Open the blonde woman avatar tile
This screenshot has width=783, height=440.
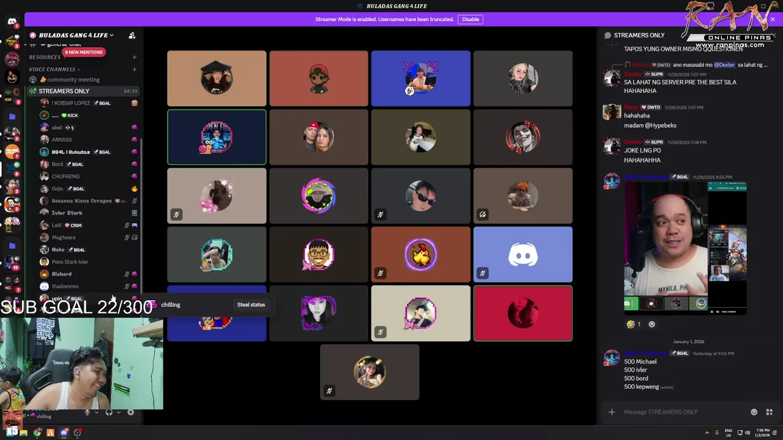pyautogui.click(x=523, y=78)
